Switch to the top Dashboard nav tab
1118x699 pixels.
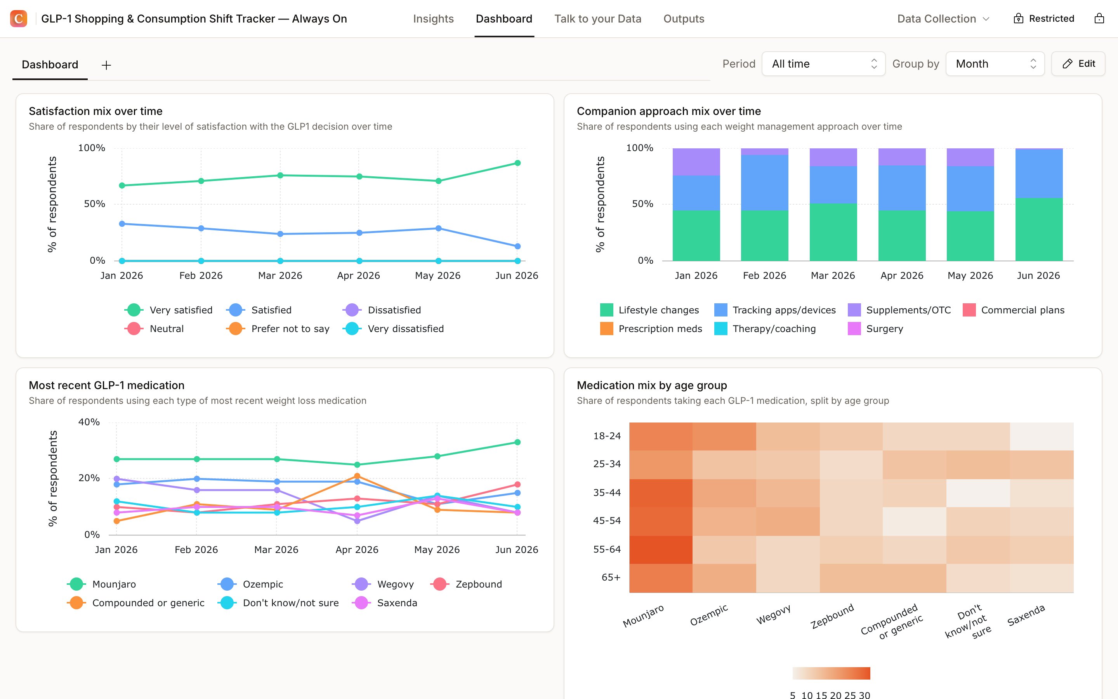point(504,19)
